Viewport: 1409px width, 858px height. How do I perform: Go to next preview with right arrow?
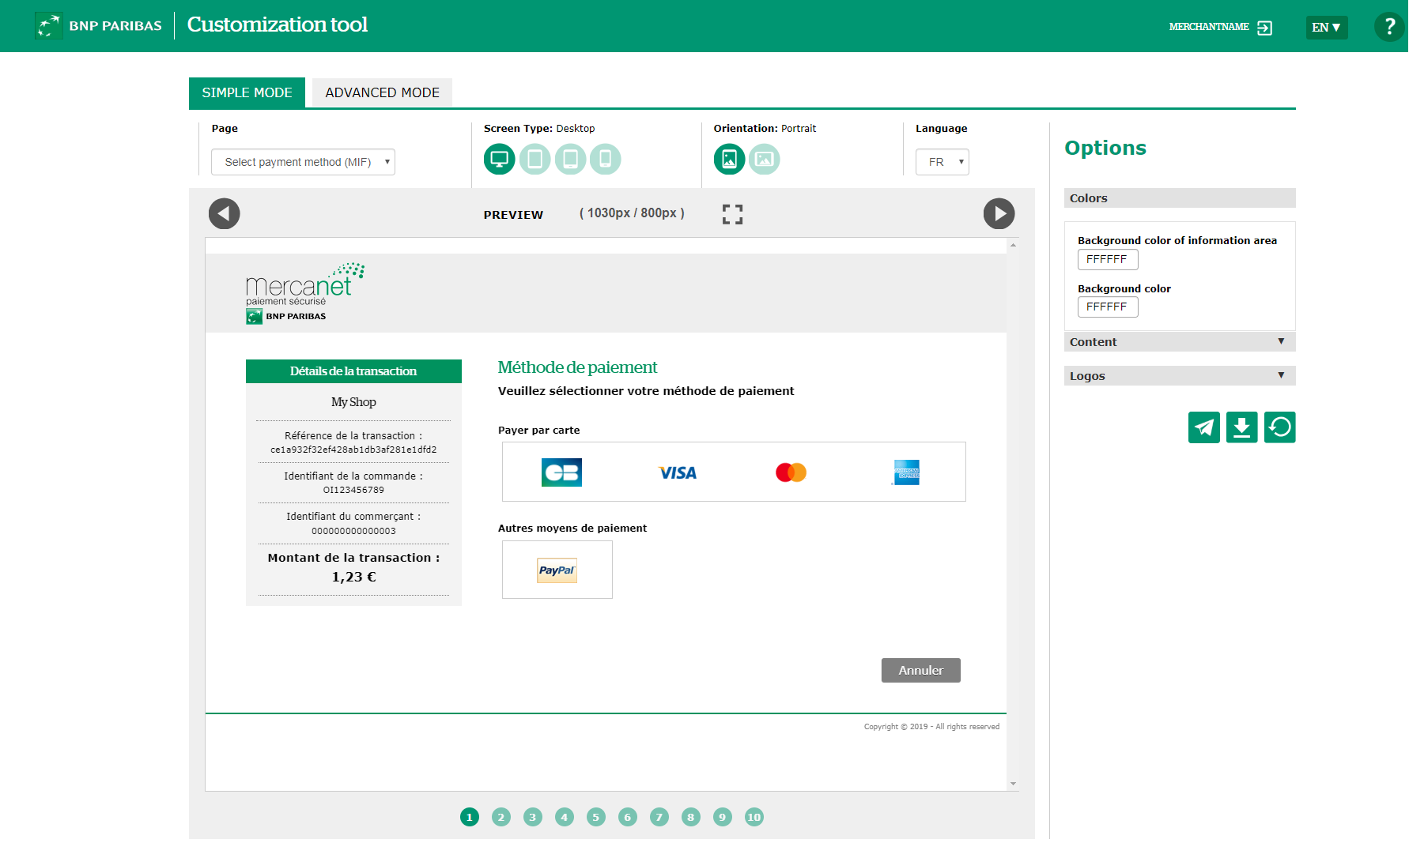click(x=999, y=214)
